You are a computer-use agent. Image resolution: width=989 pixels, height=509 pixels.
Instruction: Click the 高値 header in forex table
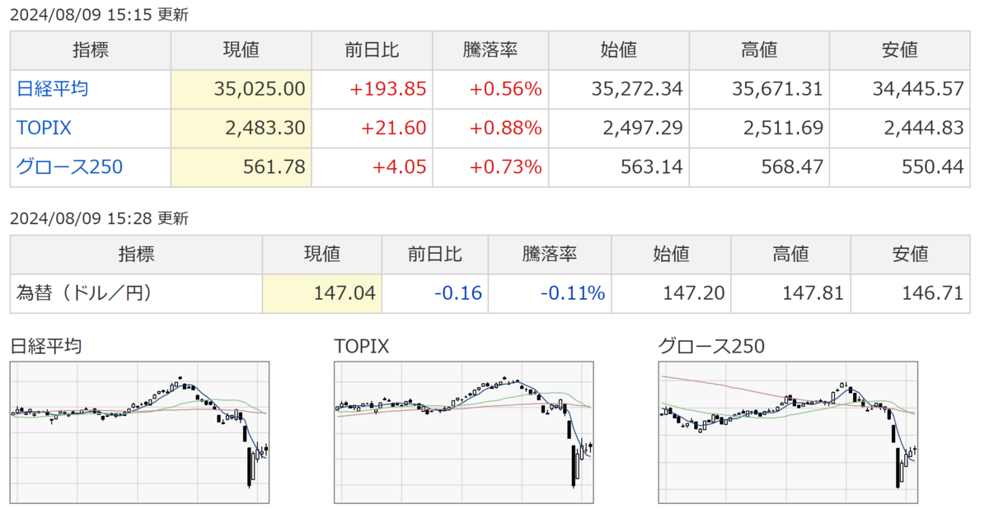tap(790, 254)
